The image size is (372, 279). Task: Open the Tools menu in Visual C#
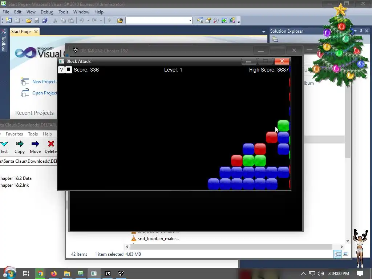(x=63, y=12)
